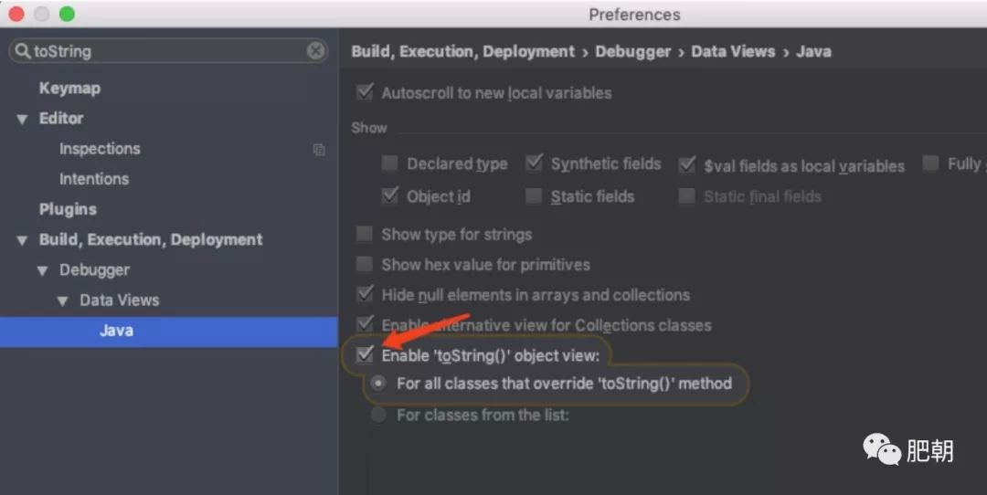Select For classes from the list

(378, 416)
